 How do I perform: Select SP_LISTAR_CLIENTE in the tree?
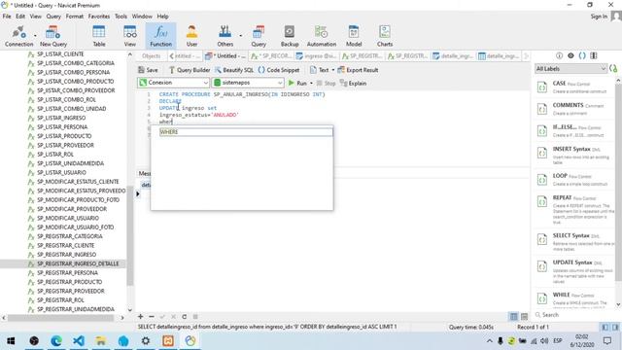(60, 54)
